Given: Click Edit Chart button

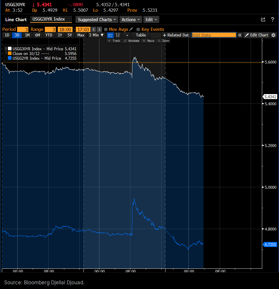Looking at the screenshot, I should pyautogui.click(x=257, y=35).
